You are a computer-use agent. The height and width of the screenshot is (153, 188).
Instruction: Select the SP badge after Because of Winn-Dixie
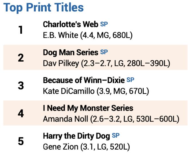(x=130, y=80)
